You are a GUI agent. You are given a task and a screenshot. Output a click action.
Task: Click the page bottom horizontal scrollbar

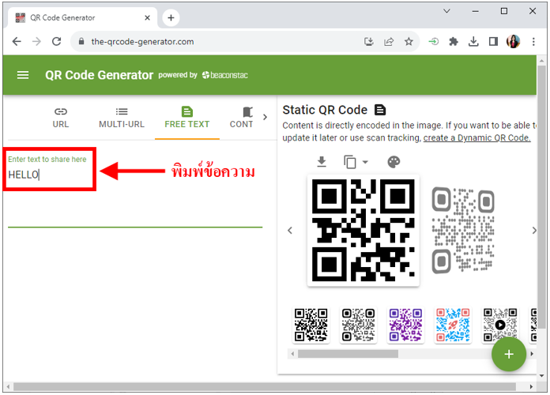265,386
